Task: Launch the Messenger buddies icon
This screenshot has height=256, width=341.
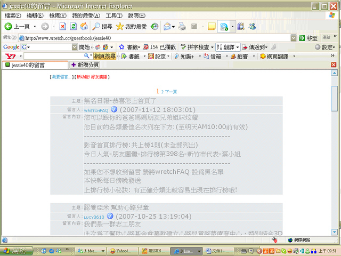Action: [x=252, y=27]
